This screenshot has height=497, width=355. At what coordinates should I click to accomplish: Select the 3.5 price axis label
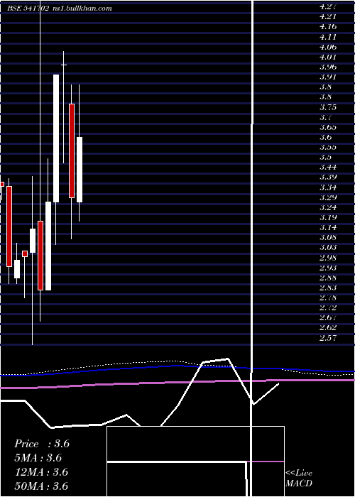(325, 157)
